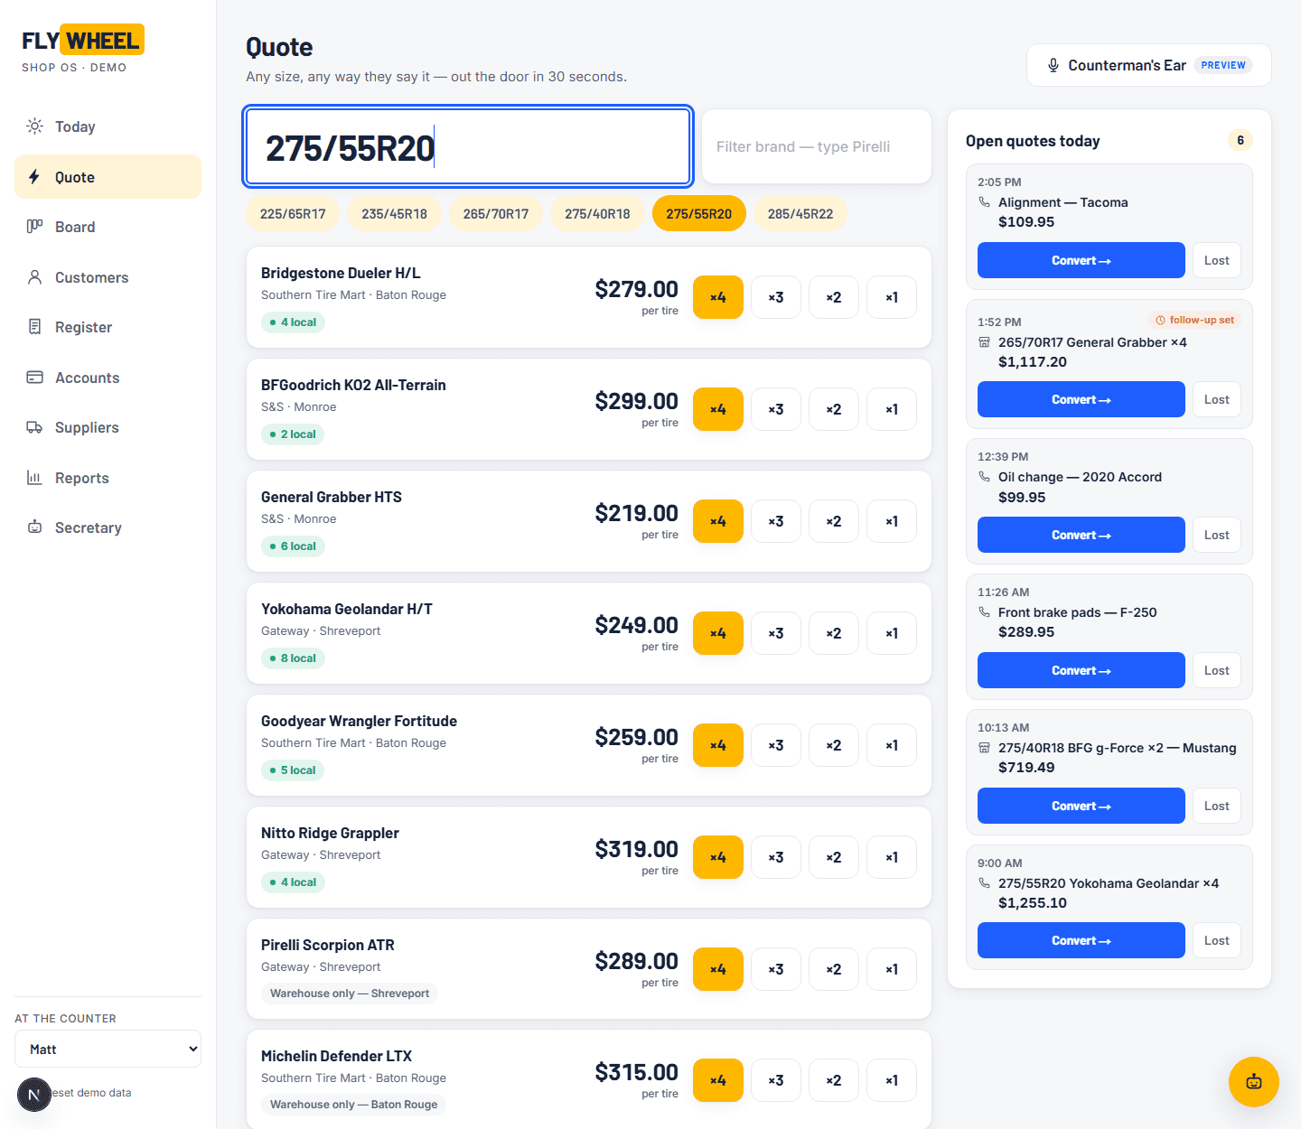Click the follow-up set clock badge

pos(1194,320)
